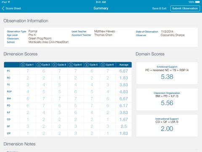Tap the Observation Type value Formal
This screenshot has height=152, width=202.
click(33, 31)
